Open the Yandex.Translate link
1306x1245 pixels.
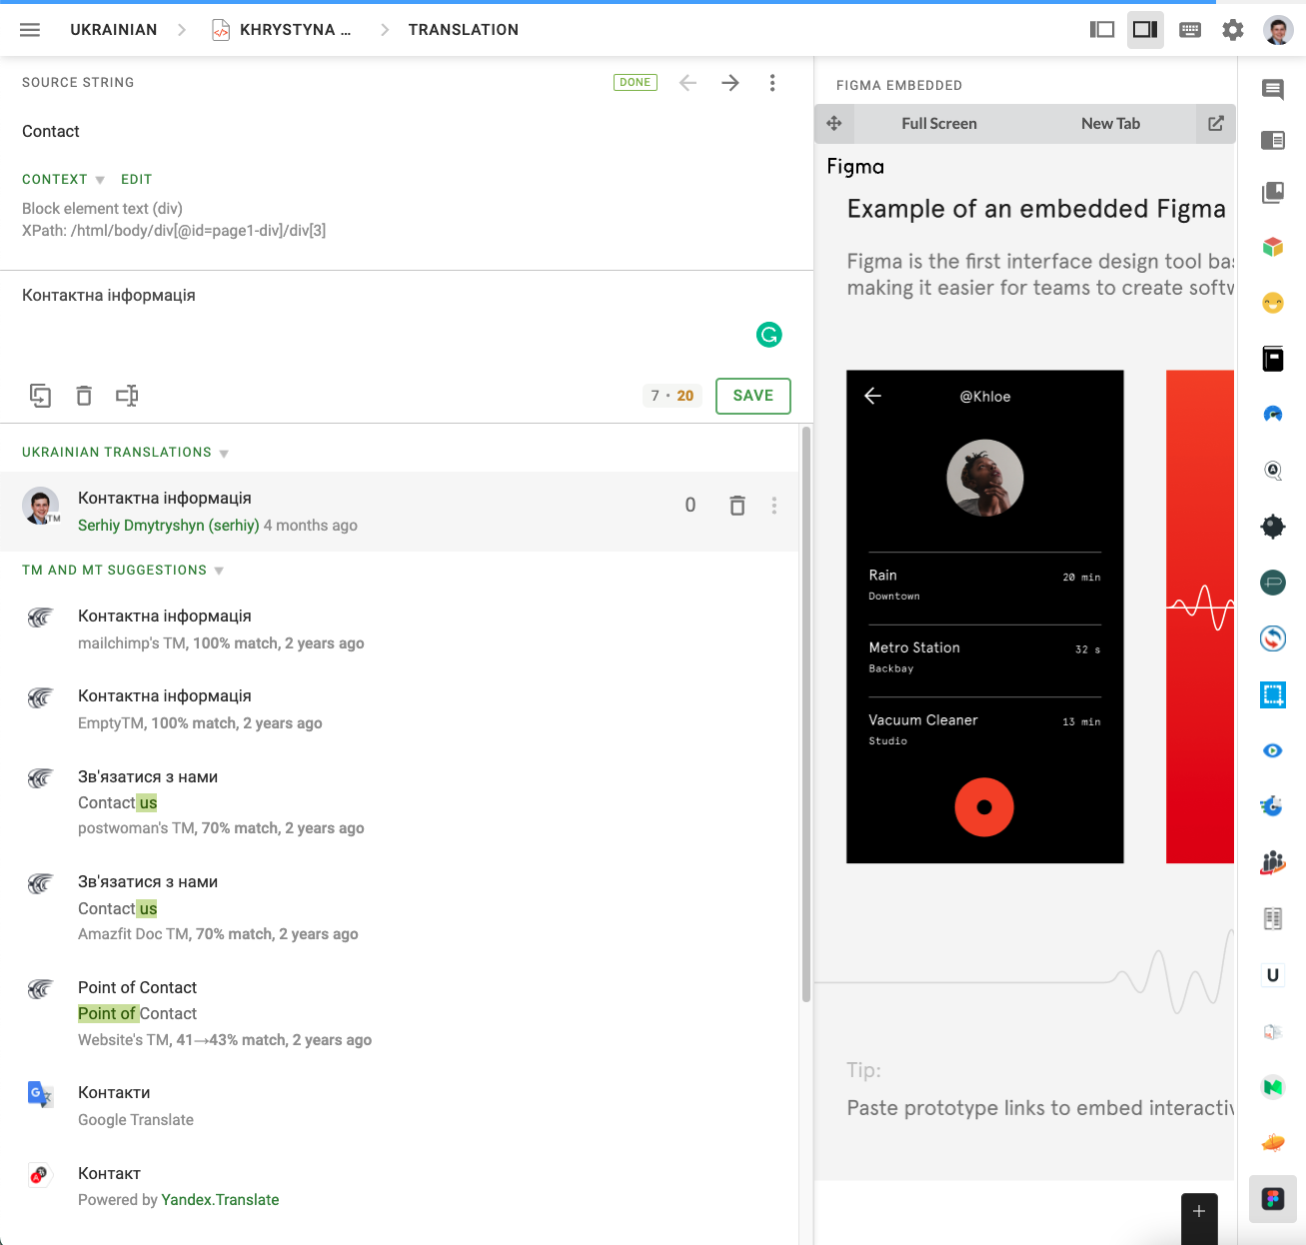(x=220, y=1200)
